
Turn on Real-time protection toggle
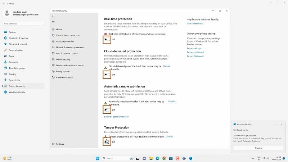pos(107,39)
